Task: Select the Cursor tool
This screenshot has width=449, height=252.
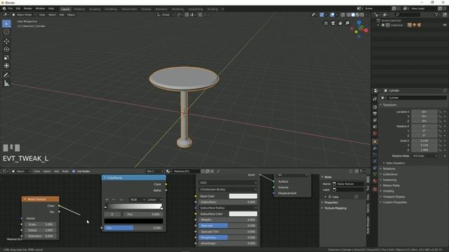Action: tap(6, 32)
